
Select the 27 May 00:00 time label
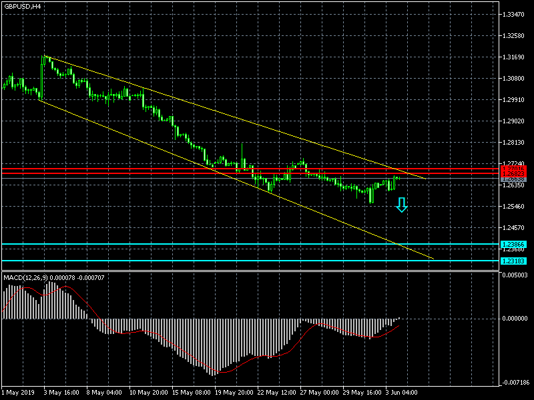[x=320, y=393]
